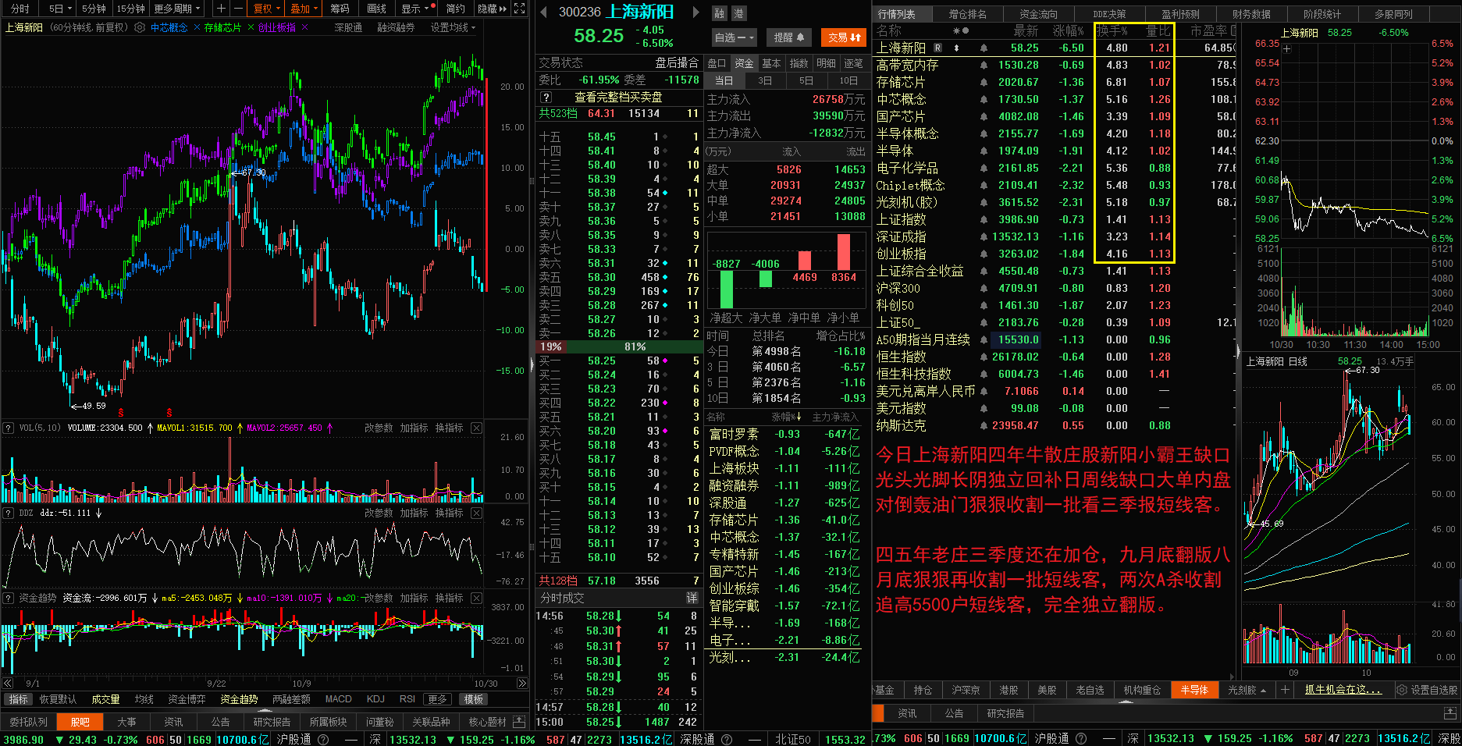The width and height of the screenshot is (1462, 746).
Task: Close the 资金趋势 indicator panel
Action: tap(477, 598)
